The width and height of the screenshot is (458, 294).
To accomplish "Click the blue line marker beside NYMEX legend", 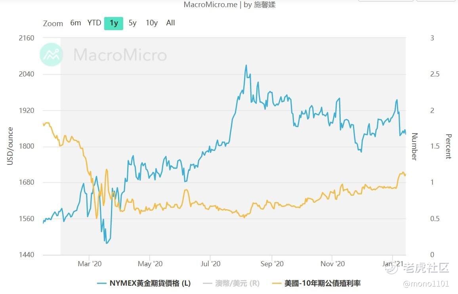I will [102, 283].
